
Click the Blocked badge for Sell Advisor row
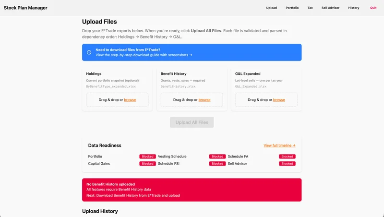click(x=287, y=164)
